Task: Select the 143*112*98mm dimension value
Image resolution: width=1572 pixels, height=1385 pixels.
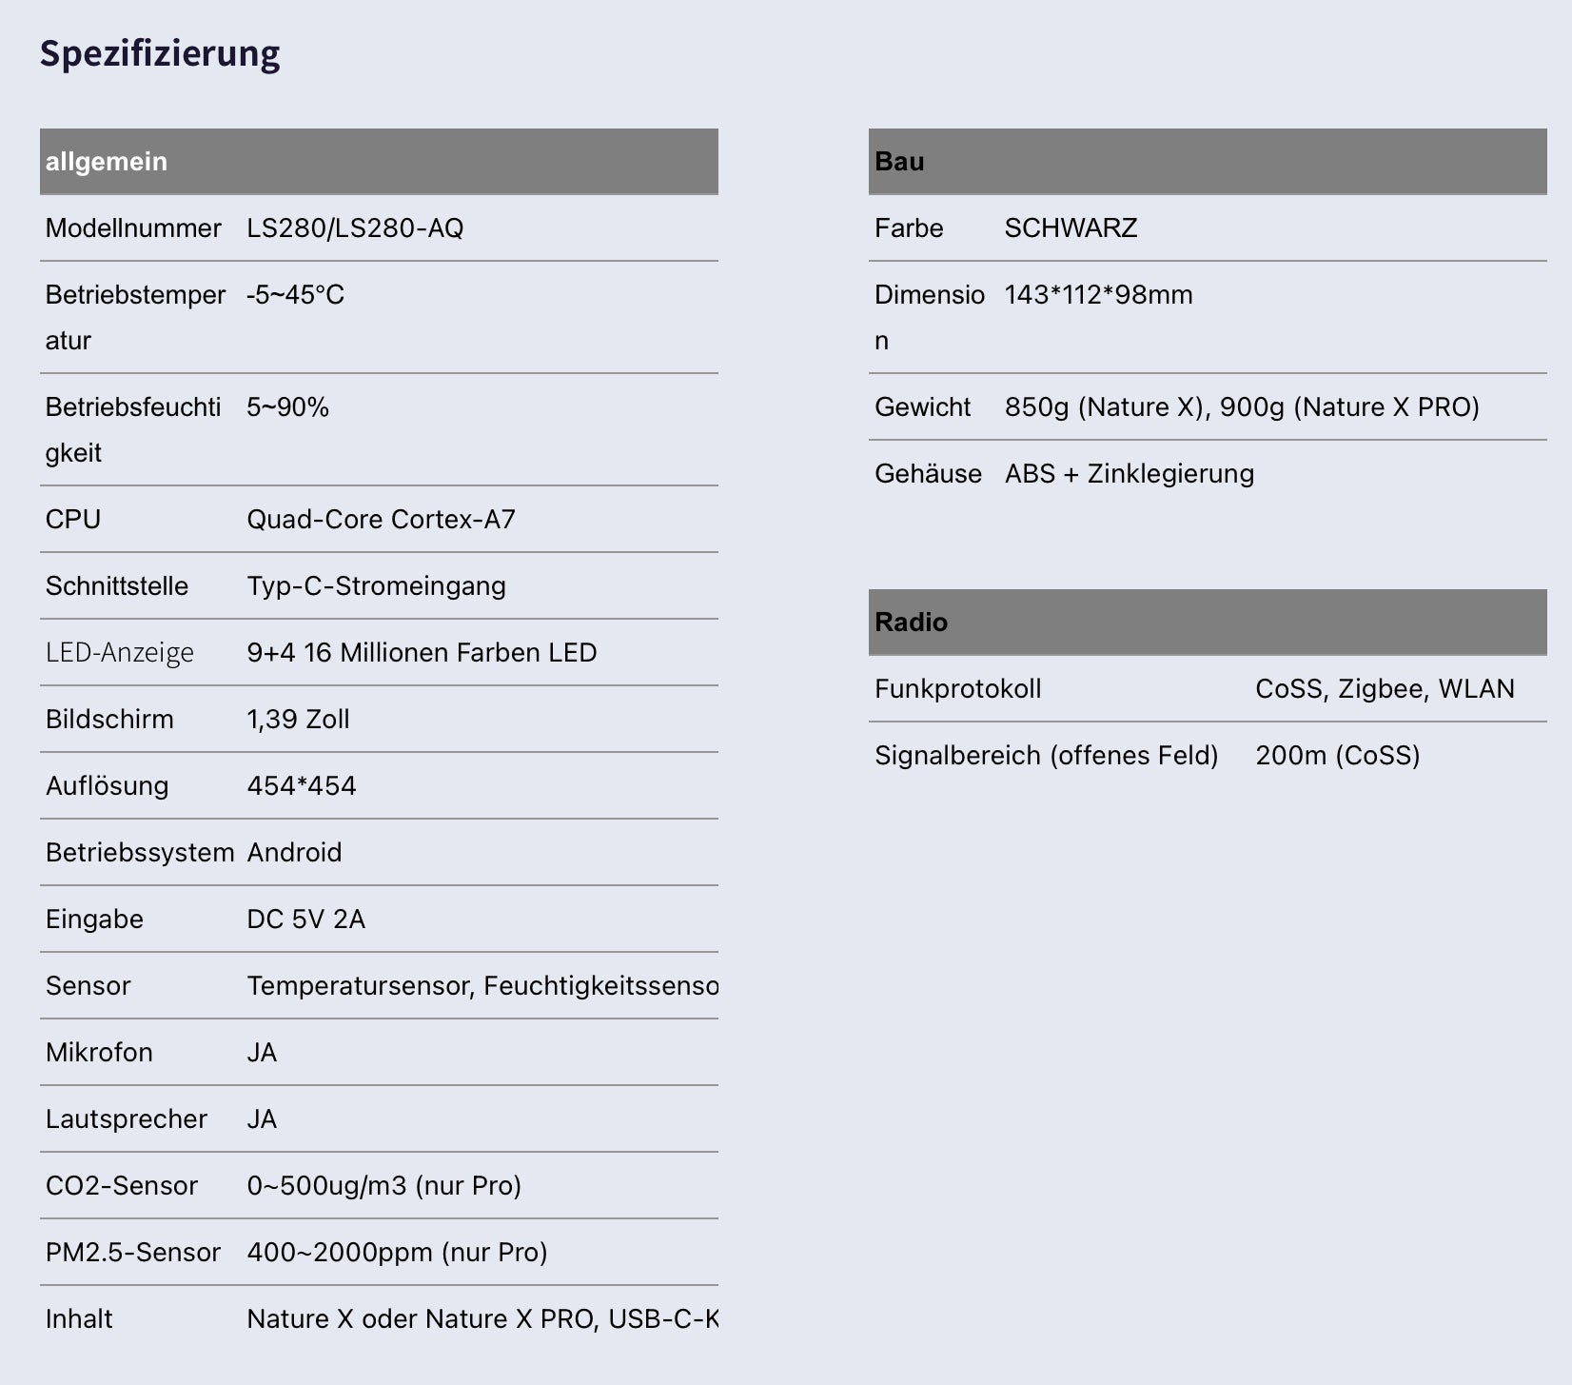Action: 1098,295
